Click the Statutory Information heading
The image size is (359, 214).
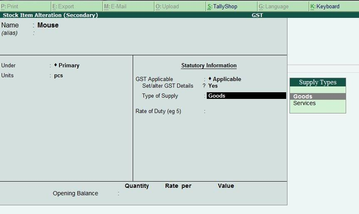pos(209,66)
